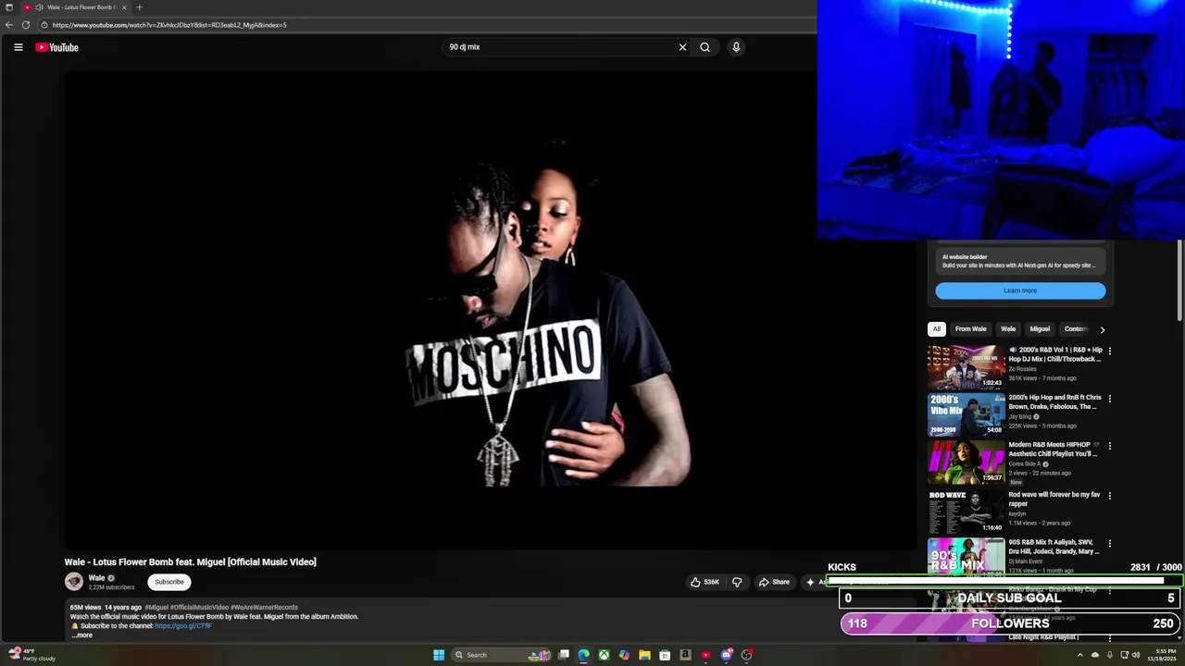This screenshot has height=666, width=1185.
Task: Click Learn more on AI website ad
Action: (1020, 290)
